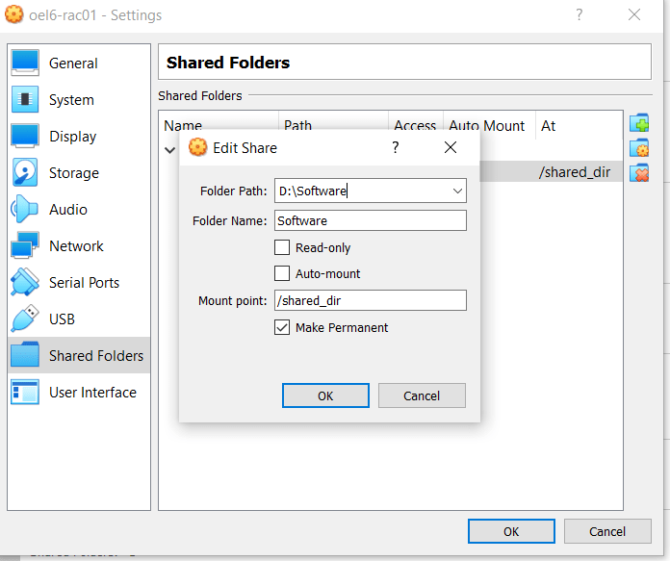Screen dimensions: 670x561
Task: Switch to the User Interface page
Action: coord(92,393)
